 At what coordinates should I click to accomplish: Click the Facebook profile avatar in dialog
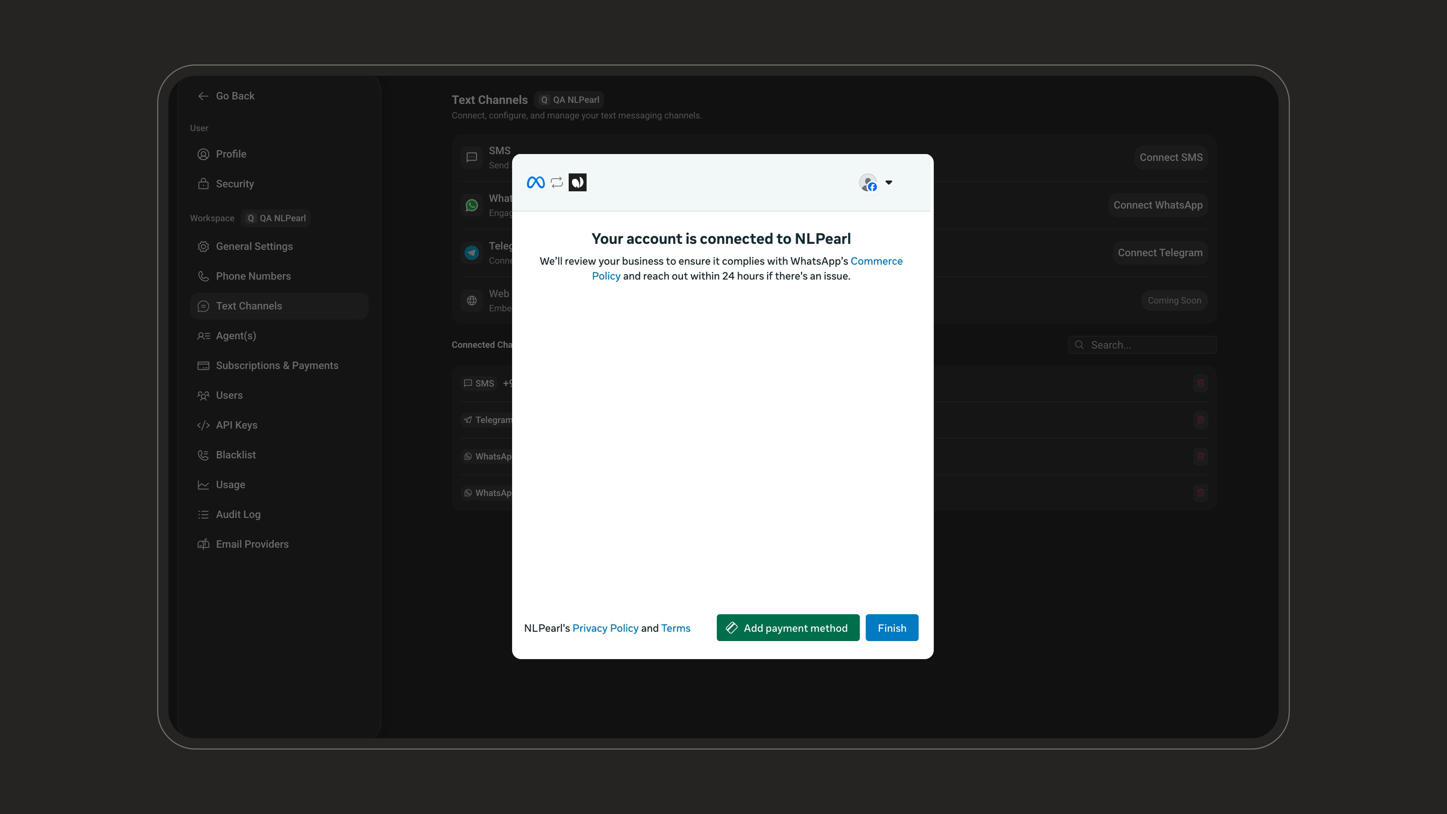click(868, 183)
